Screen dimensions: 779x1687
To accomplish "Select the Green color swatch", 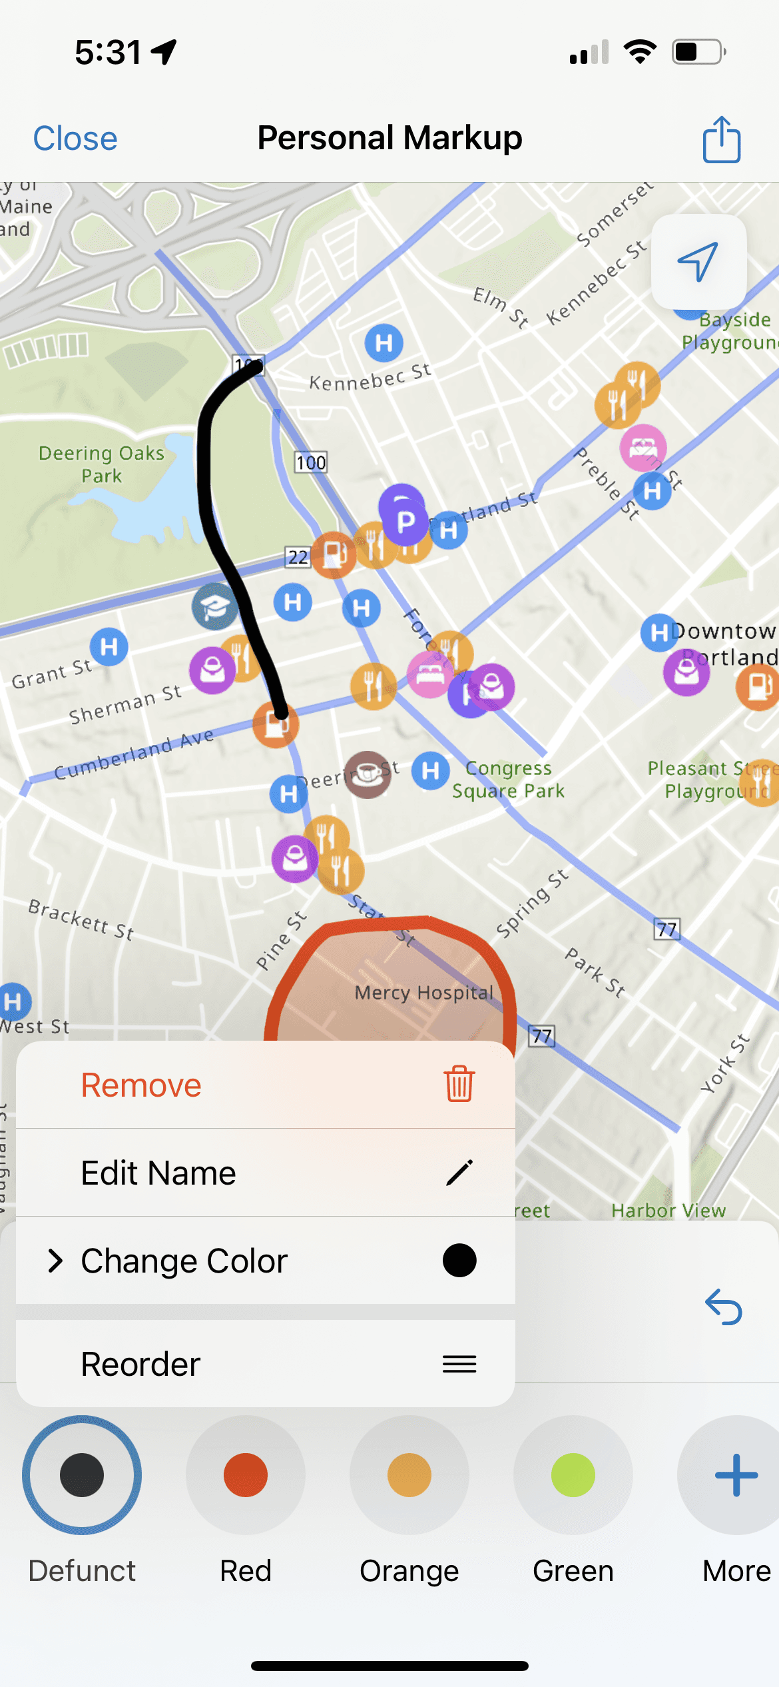I will (573, 1474).
